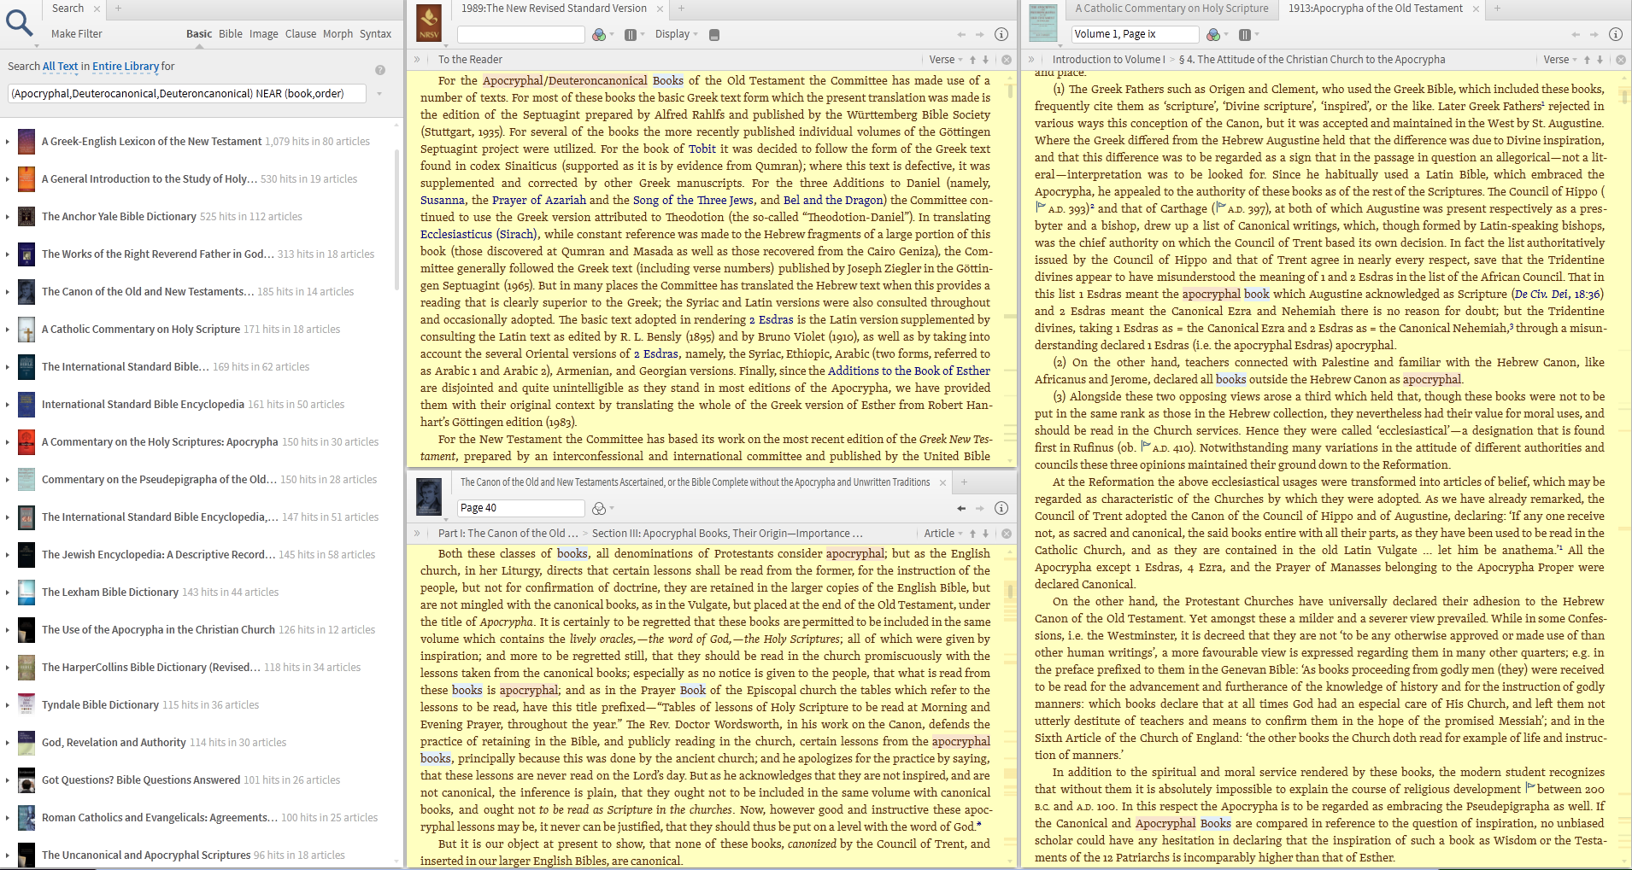The width and height of the screenshot is (1632, 870).
Task: Open visual filters in the NRSV panel
Action: coord(599,34)
